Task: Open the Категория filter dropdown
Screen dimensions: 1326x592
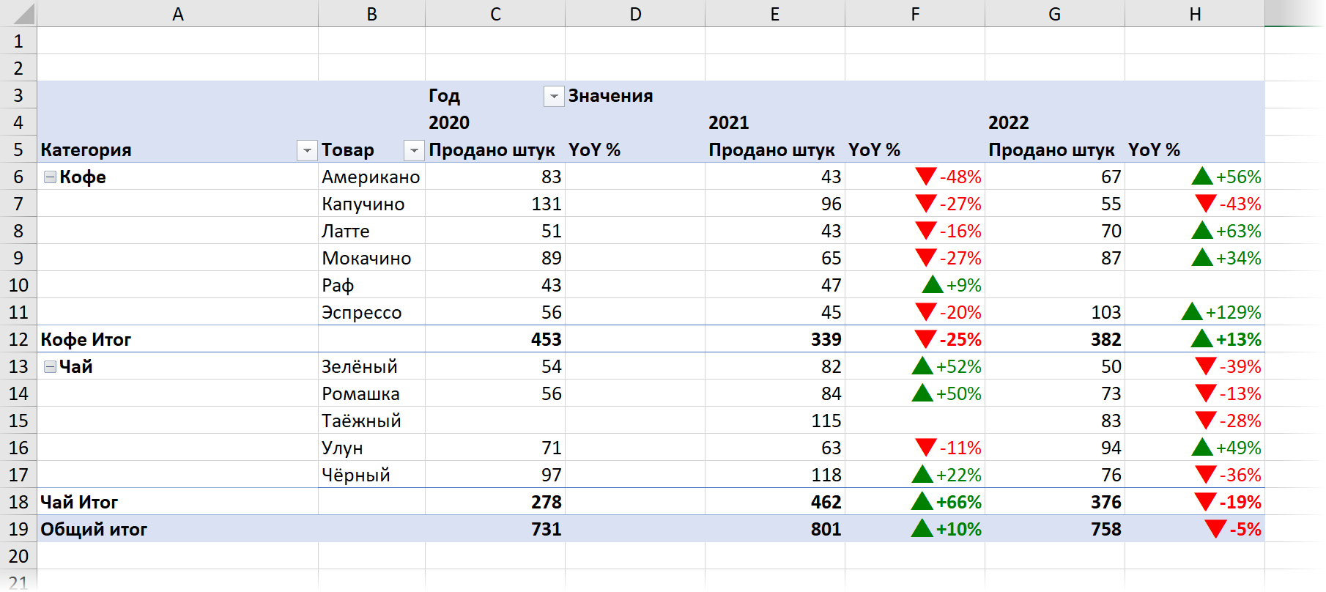Action: click(x=307, y=150)
